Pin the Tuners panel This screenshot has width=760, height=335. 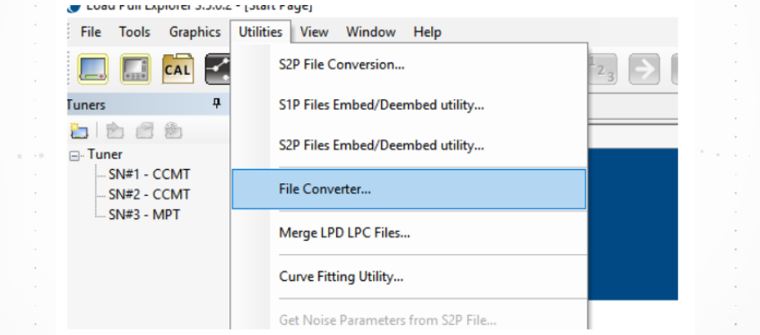click(216, 104)
